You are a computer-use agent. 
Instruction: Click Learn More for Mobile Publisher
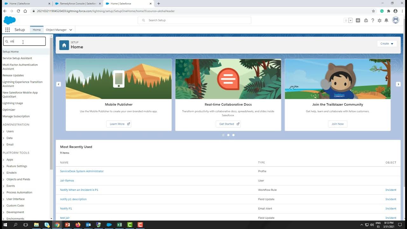pos(119,124)
